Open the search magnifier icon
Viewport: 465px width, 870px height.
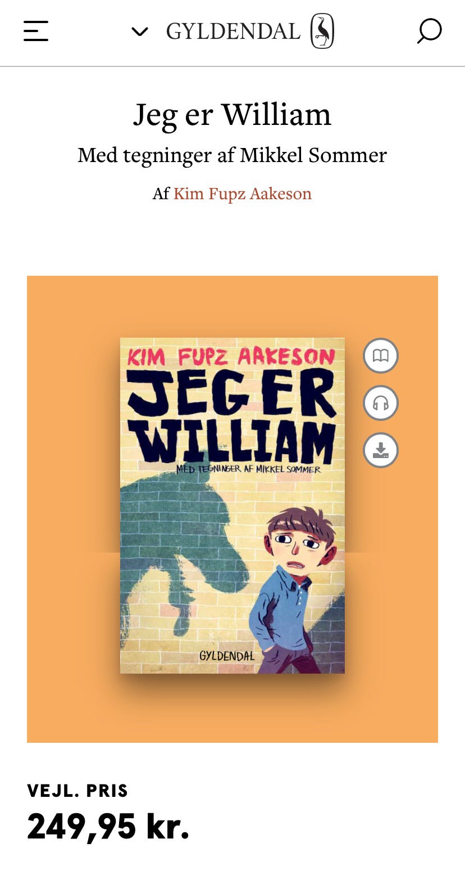click(429, 31)
